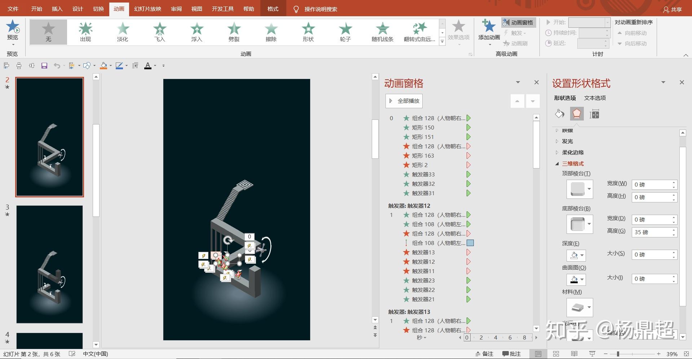
Task: Click the align left icon in quick access toolbar
Action: coord(6,66)
